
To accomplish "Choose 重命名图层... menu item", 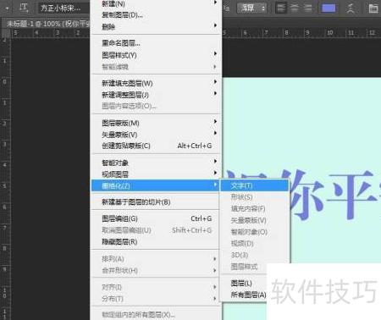I will tap(156, 43).
